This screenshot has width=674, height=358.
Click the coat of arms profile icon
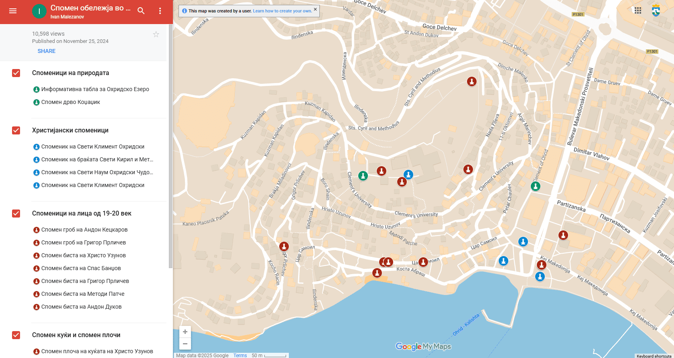[x=656, y=10]
